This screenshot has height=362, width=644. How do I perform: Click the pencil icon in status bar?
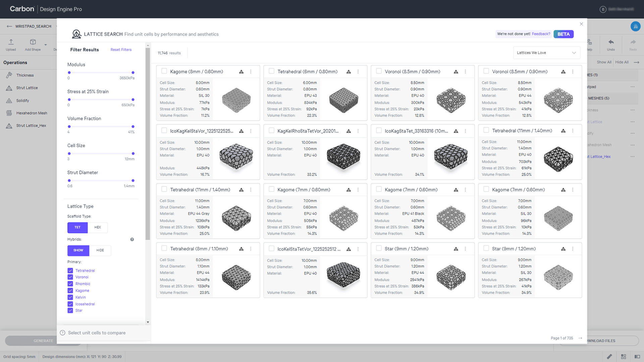[x=609, y=357]
